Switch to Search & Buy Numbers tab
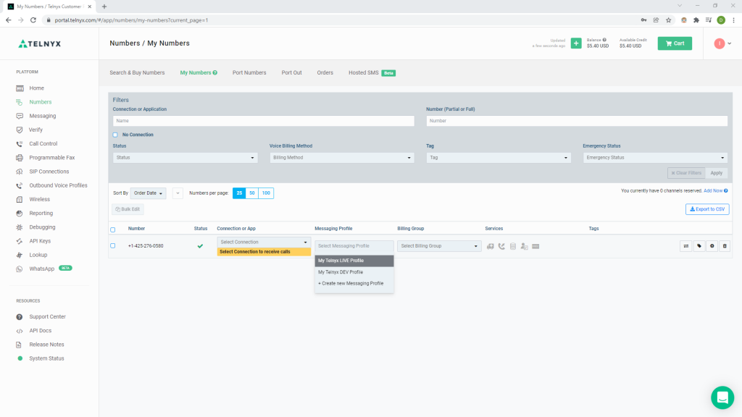742x417 pixels. pyautogui.click(x=137, y=73)
